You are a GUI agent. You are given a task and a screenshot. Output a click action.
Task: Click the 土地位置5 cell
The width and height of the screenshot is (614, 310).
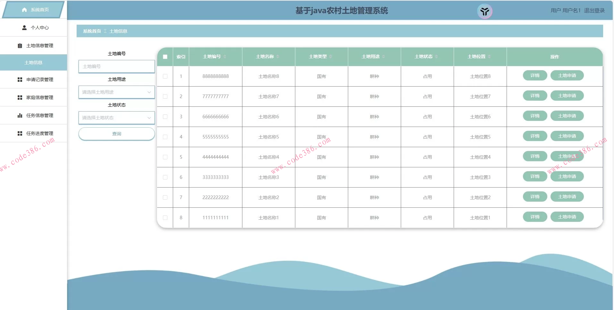[480, 137]
